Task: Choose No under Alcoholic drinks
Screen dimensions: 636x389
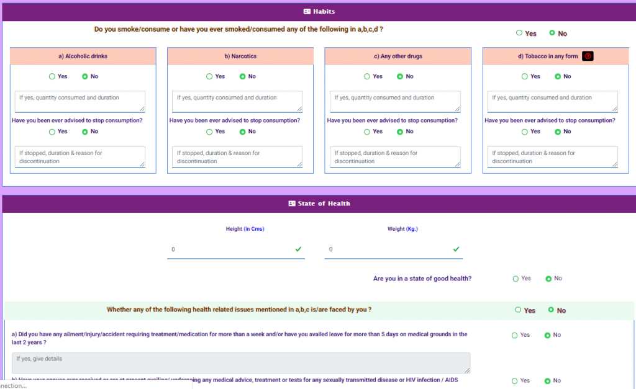Action: [x=84, y=76]
